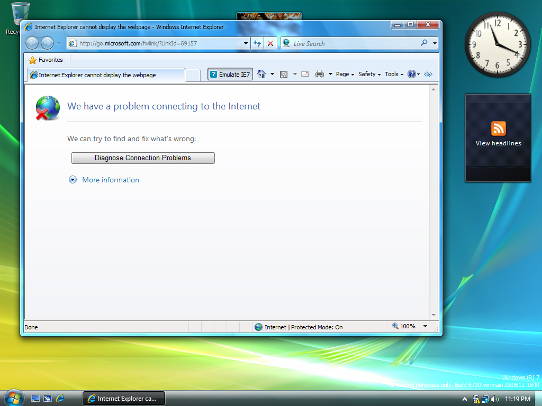Screen dimensions: 542x406
Task: Open the zoom level dropdown arrow
Action: click(x=426, y=326)
